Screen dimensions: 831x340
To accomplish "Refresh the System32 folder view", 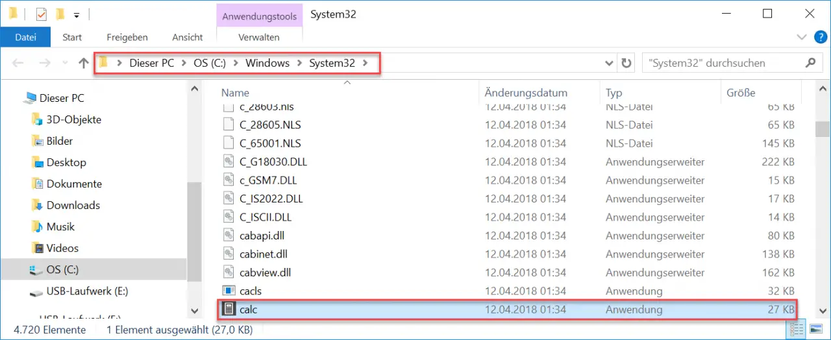I will pyautogui.click(x=626, y=63).
